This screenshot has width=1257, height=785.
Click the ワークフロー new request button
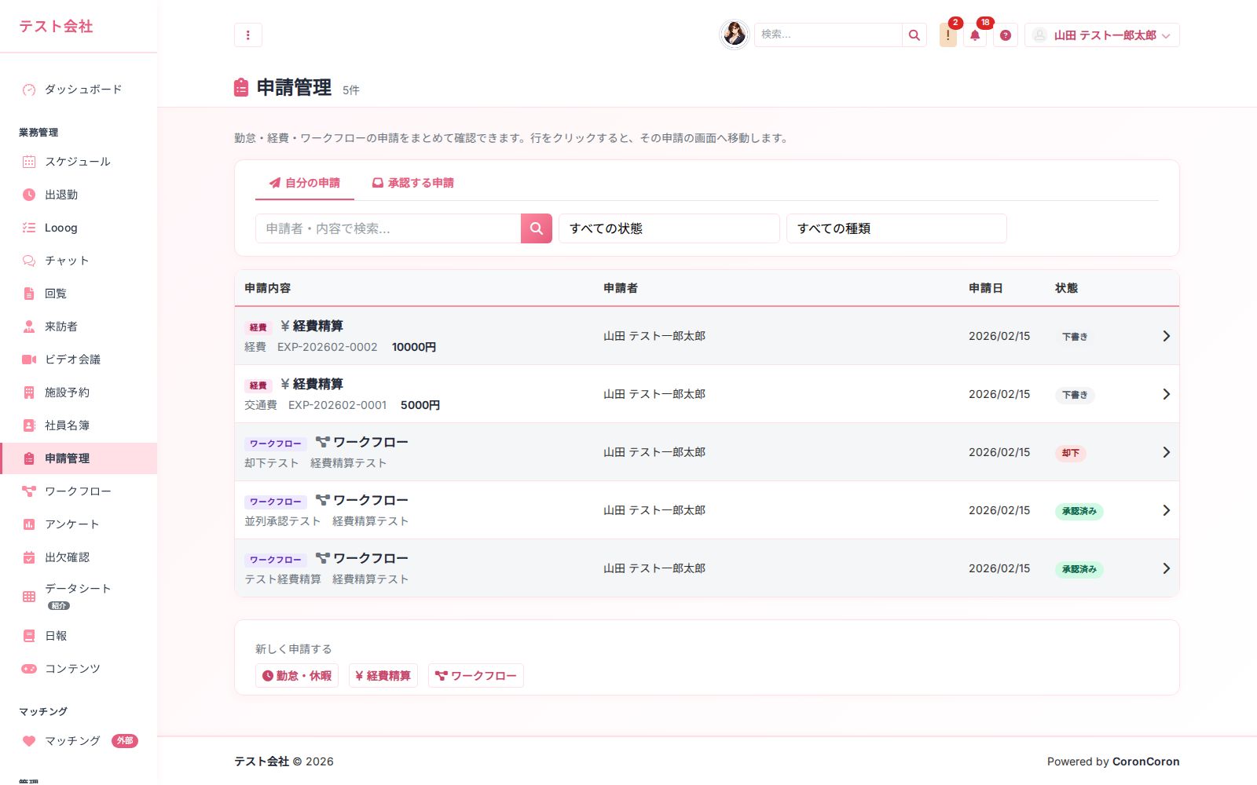coord(476,676)
